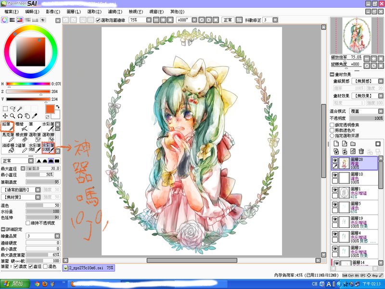
Task: Click the canvas horizontal scrollbar thumb
Action: pos(192,260)
